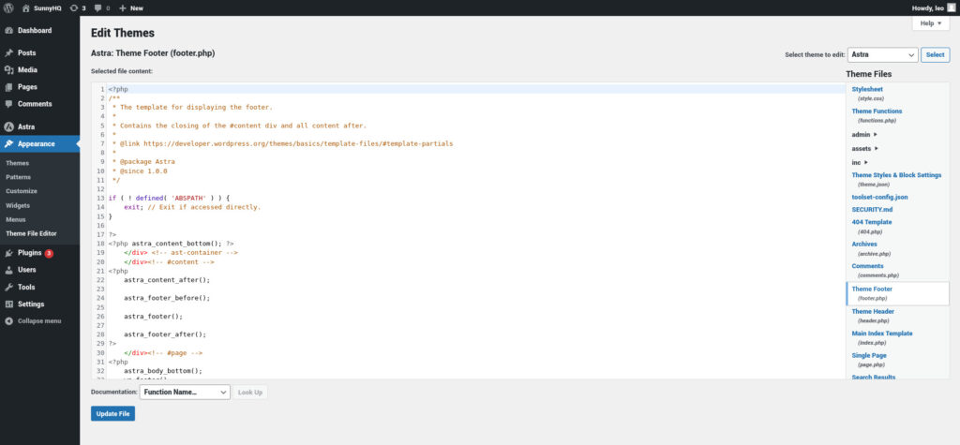Open the SunnyHQ site home icon
The image size is (960, 445).
(x=25, y=7)
